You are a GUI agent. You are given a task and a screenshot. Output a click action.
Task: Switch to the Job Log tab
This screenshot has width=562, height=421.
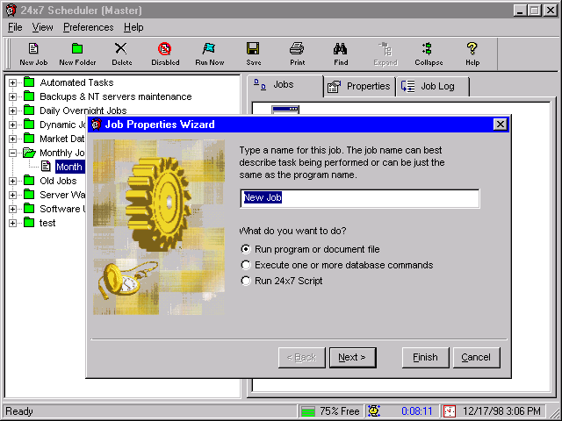click(x=432, y=86)
